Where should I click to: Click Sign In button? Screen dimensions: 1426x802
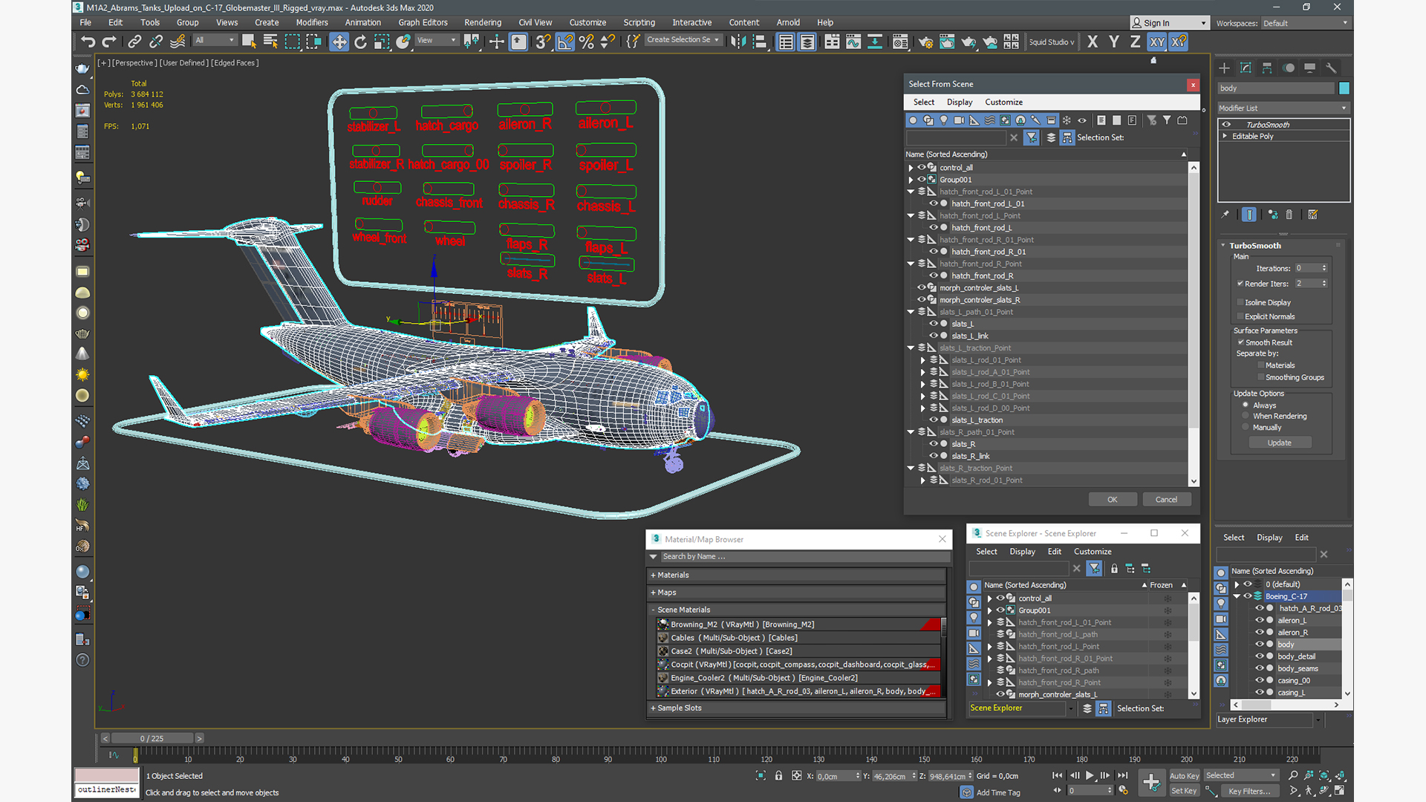pyautogui.click(x=1169, y=23)
